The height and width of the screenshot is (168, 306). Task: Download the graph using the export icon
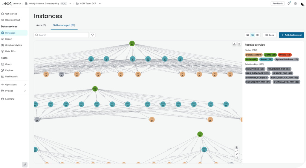click(x=235, y=44)
